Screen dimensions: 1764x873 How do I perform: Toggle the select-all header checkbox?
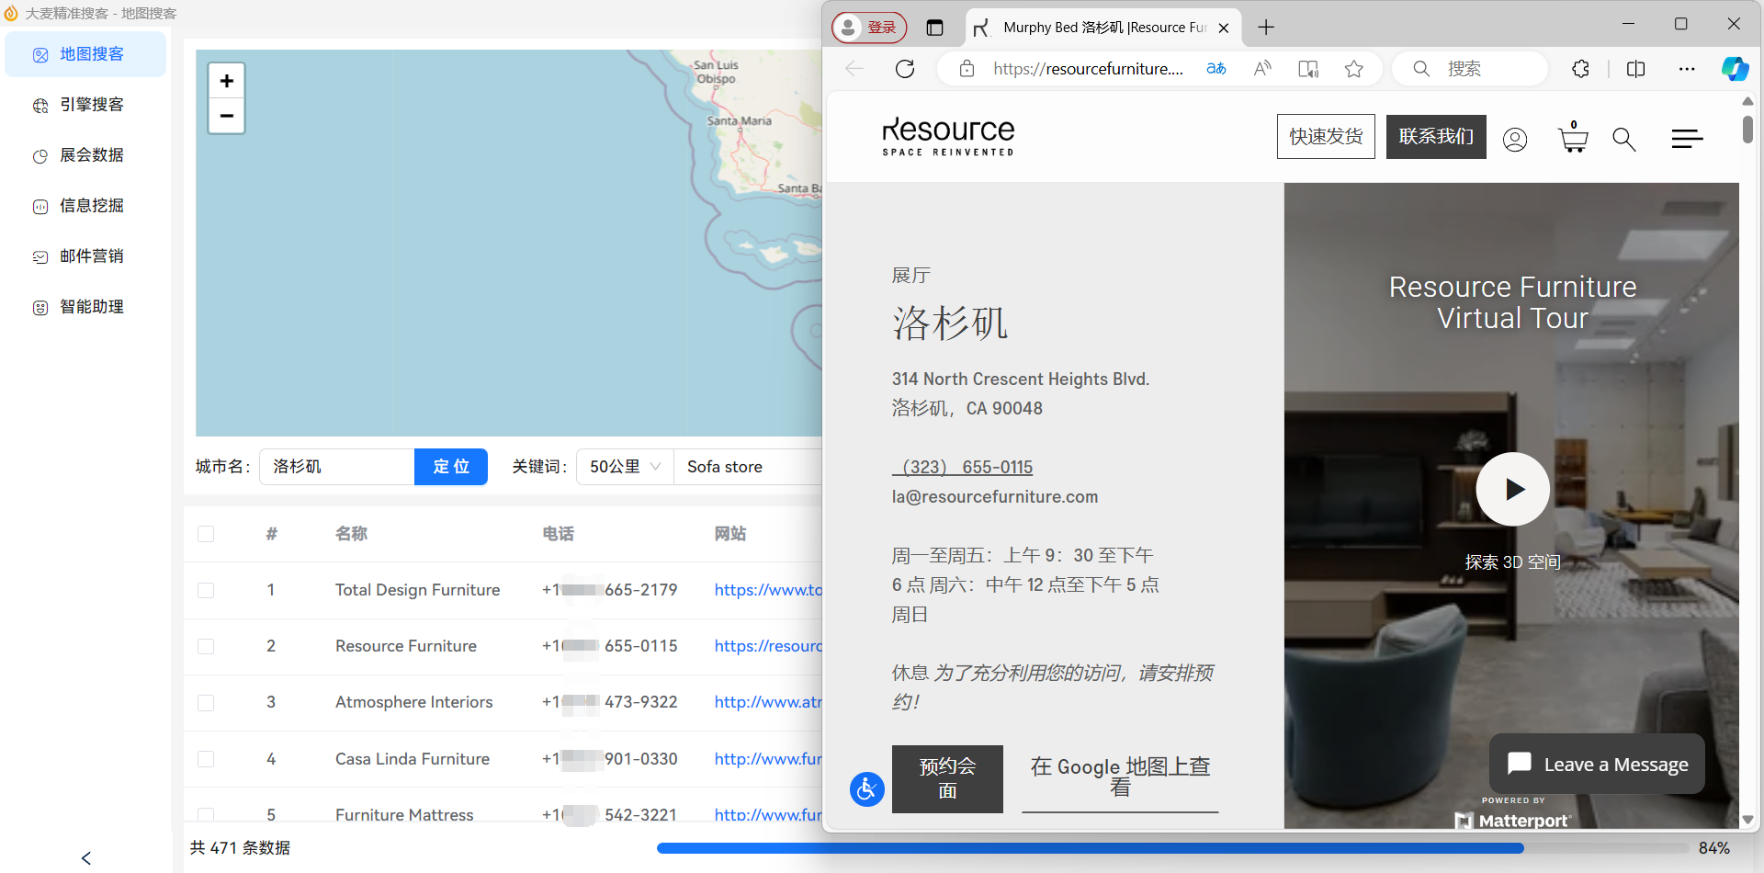tap(206, 534)
